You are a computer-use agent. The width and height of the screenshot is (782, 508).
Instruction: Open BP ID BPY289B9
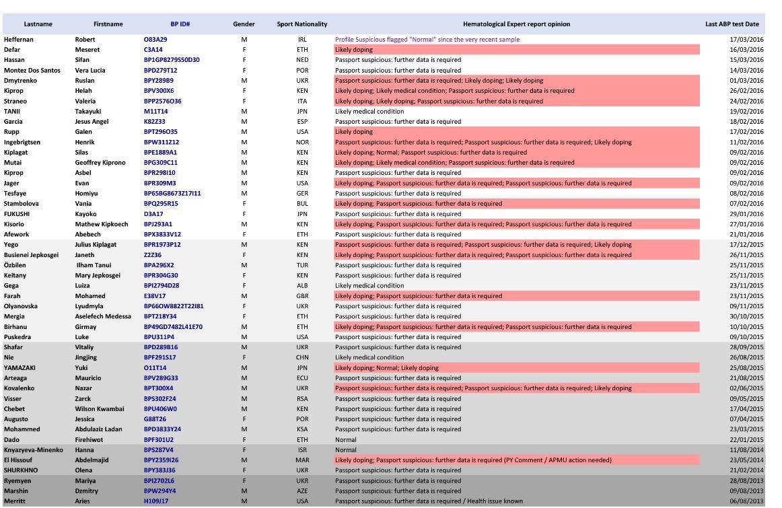click(159, 80)
